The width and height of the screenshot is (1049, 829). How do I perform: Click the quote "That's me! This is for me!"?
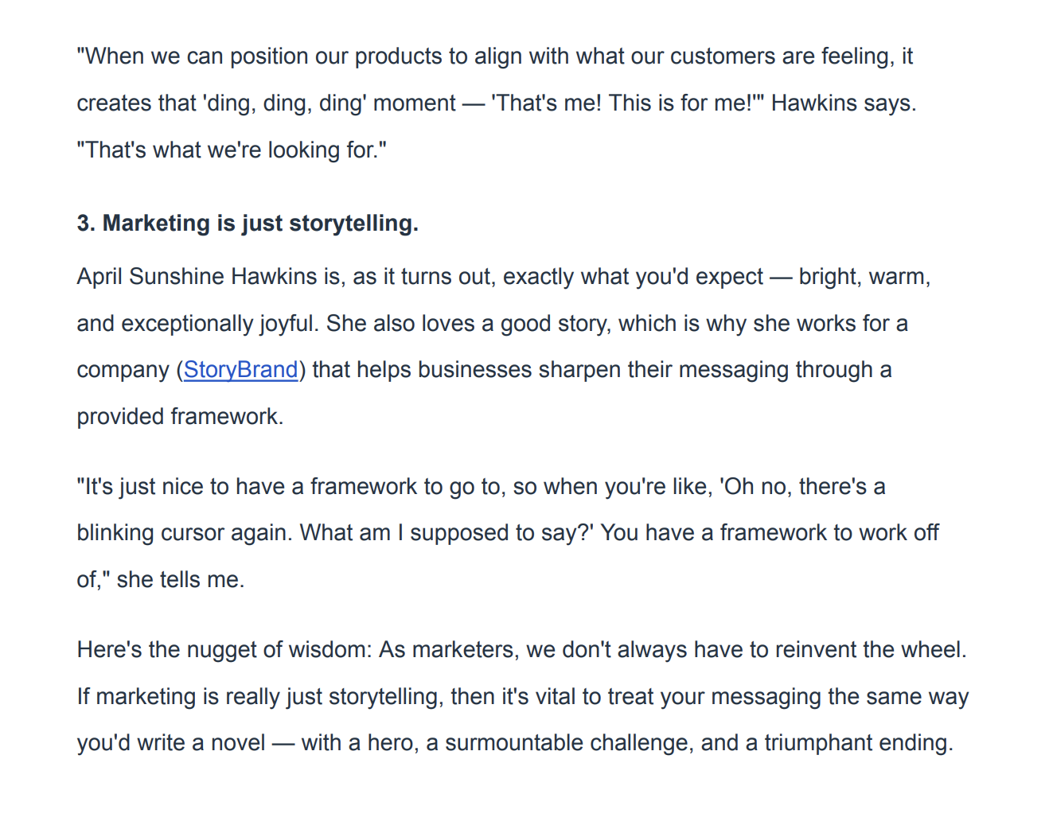pos(622,103)
